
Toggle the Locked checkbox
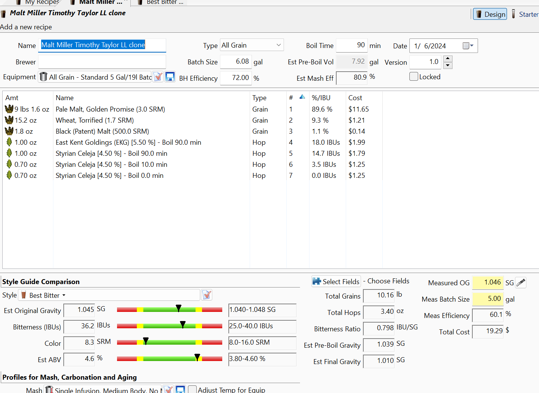tap(414, 77)
